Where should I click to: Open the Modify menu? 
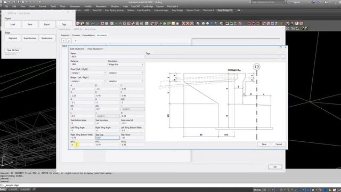[x=88, y=6]
